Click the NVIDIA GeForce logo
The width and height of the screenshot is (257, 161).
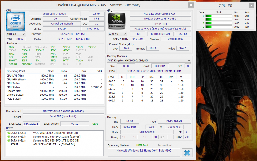(117, 21)
